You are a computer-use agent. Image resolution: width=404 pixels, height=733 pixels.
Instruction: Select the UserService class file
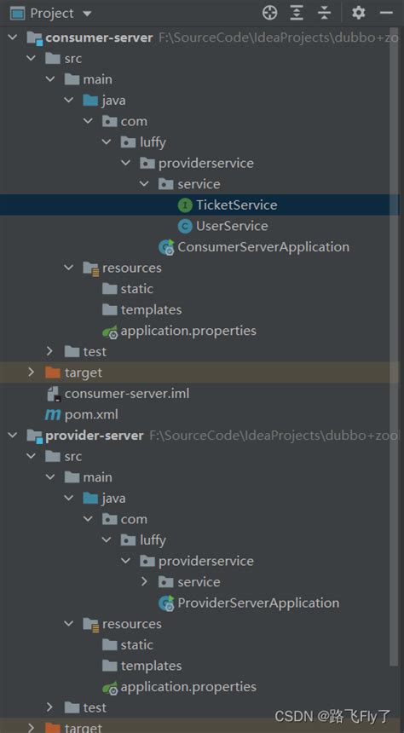coord(222,226)
